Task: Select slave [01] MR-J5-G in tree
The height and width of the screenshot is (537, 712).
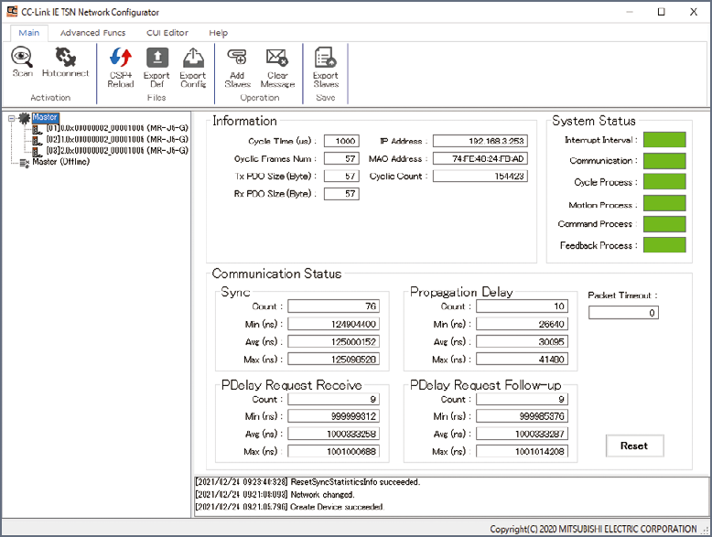Action: (x=117, y=128)
